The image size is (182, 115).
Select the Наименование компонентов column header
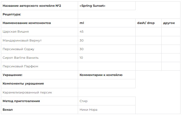point(39,23)
